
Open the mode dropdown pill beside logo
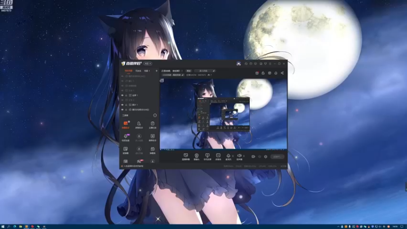pos(148,64)
